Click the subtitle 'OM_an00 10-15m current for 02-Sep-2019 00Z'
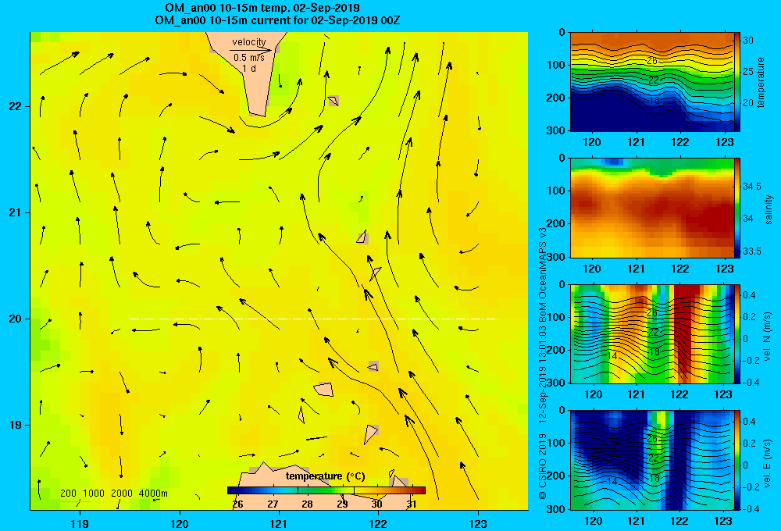The width and height of the screenshot is (781, 531). (x=277, y=20)
